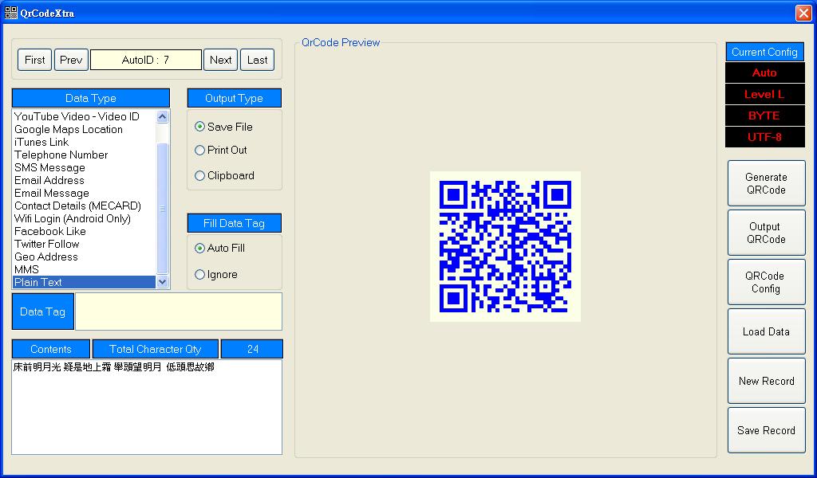Open the QRCode Config settings

766,282
